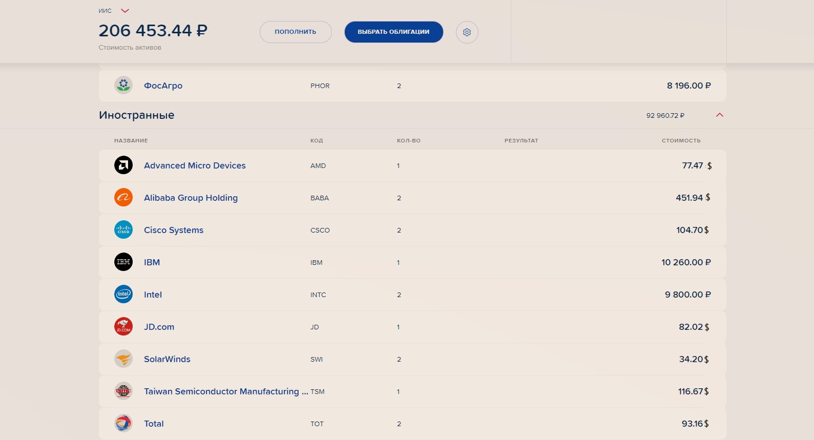Image resolution: width=814 pixels, height=440 pixels.
Task: Click the TSM ticker code
Action: pos(318,392)
